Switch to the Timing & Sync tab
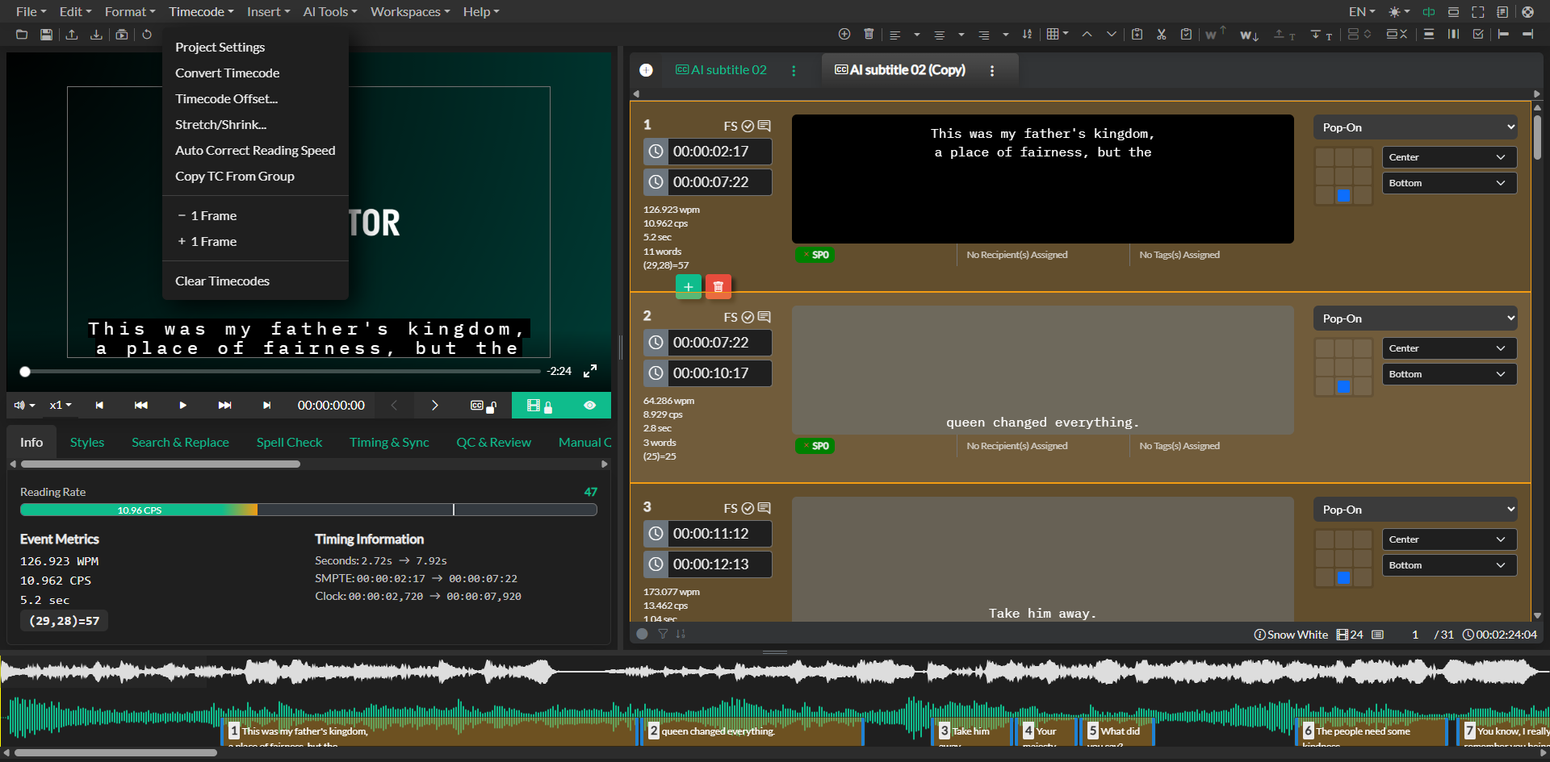This screenshot has height=762, width=1550. (389, 442)
